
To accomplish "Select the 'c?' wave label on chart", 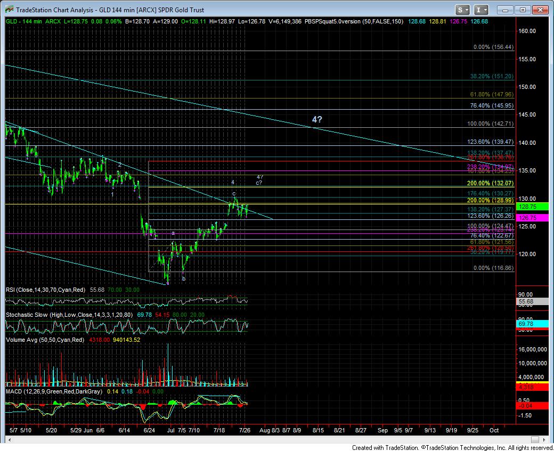I will (259, 183).
